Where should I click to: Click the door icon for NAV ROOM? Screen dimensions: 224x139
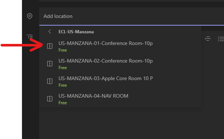pos(50,99)
